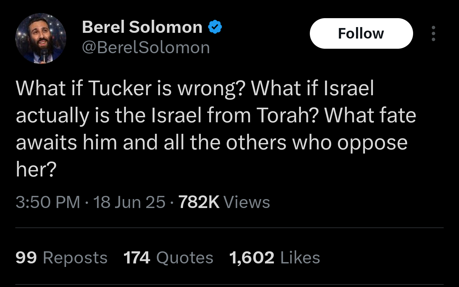
Task: Open the Berel Solomon display name
Action: (142, 27)
